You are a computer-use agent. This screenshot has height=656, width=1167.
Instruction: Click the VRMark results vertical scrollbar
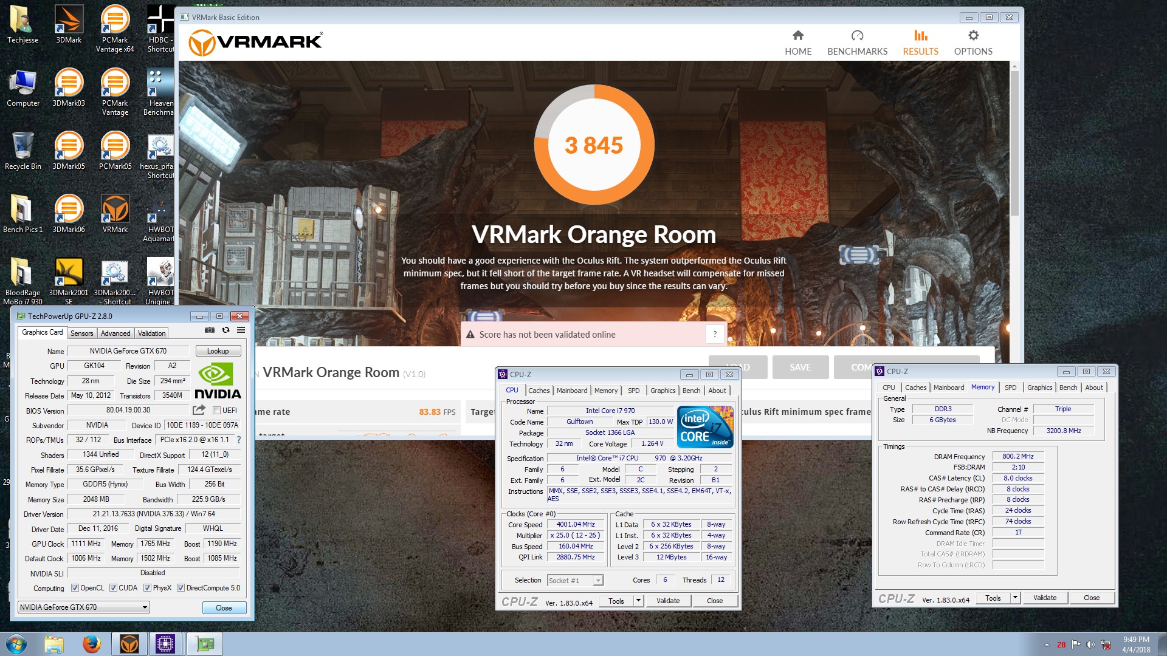pyautogui.click(x=1014, y=143)
